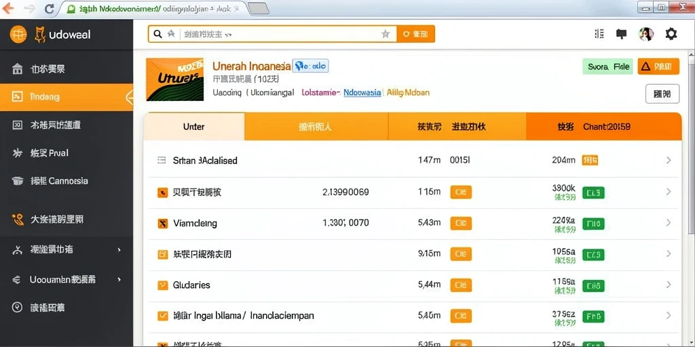Click the settings gear icon
The height and width of the screenshot is (347, 695).
click(x=671, y=34)
